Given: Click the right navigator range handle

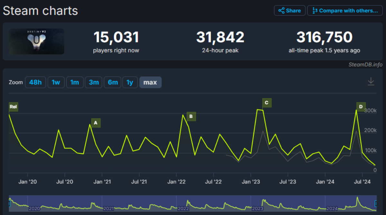Looking at the screenshot, I should click(x=376, y=203).
